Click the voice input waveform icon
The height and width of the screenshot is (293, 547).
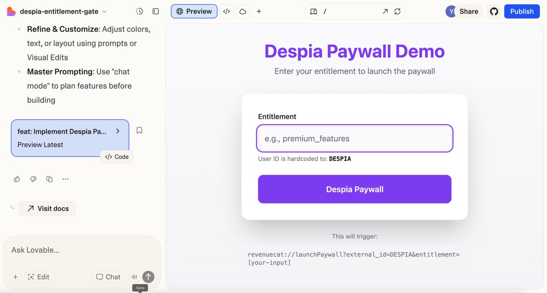[x=134, y=277]
